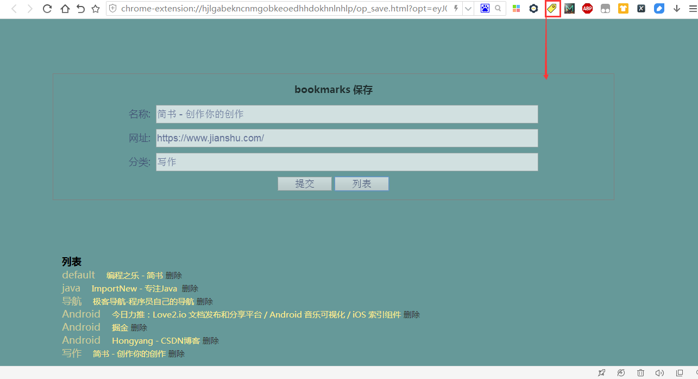Screen dimensions: 698x379
Task: Open the colorful grid apps extension icon
Action: click(x=516, y=9)
